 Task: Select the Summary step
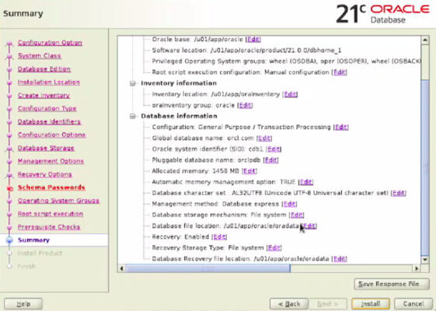(x=33, y=240)
